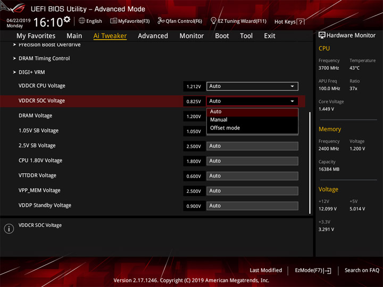Click the 12.099 V reading
This screenshot has width=383, height=287.
(327, 209)
